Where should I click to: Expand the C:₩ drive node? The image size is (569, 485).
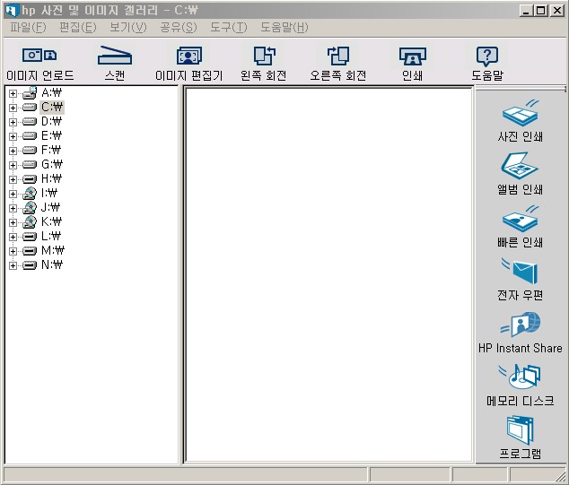(x=13, y=108)
